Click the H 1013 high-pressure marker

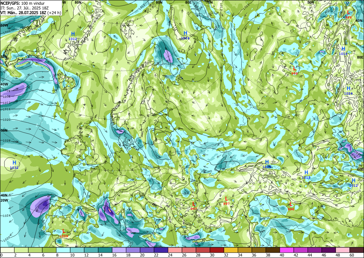[x=306, y=174]
